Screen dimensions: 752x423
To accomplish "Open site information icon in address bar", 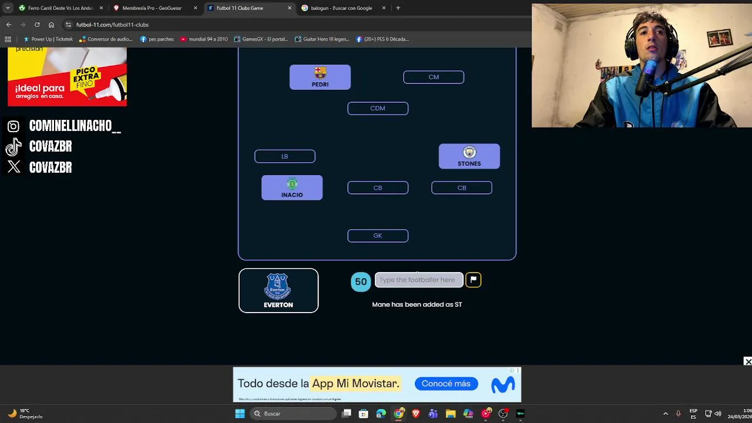I will (x=68, y=25).
